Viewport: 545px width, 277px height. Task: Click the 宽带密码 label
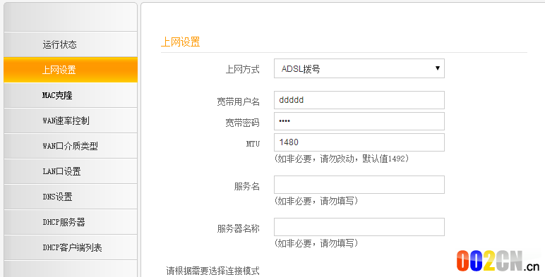[243, 123]
